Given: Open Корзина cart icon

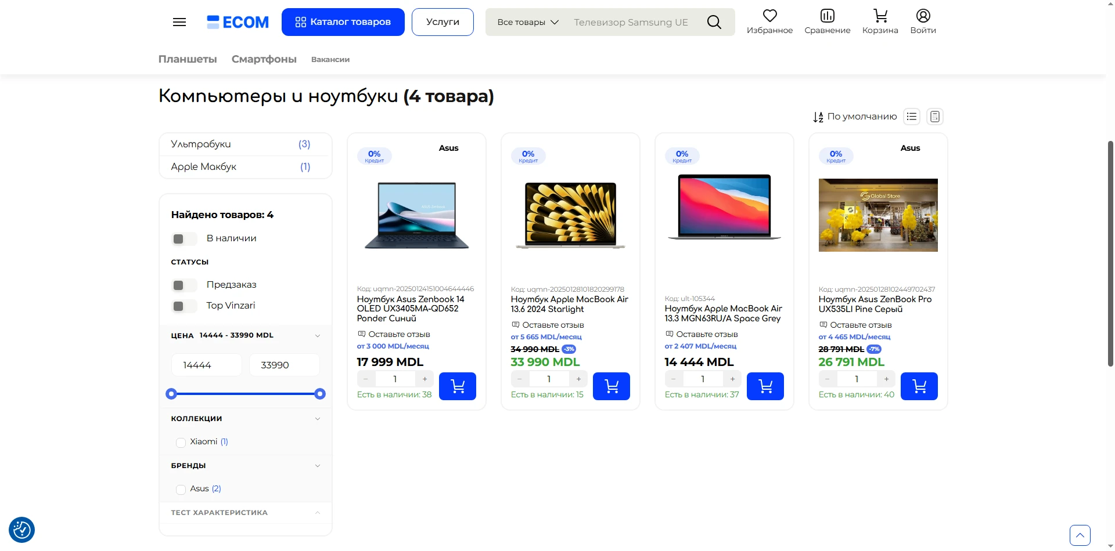Looking at the screenshot, I should point(880,16).
